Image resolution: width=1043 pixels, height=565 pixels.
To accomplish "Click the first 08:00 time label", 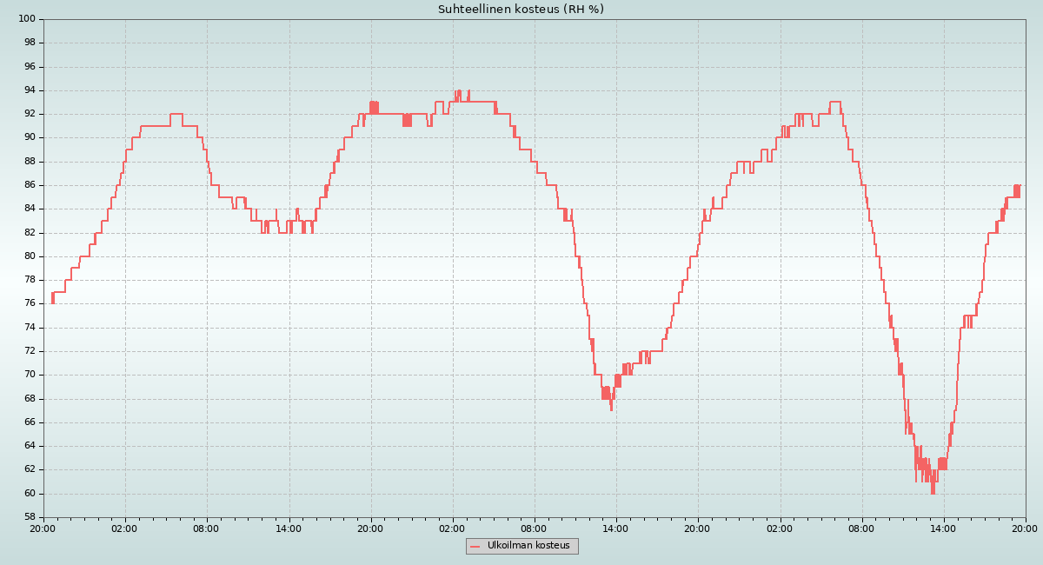I will point(206,528).
